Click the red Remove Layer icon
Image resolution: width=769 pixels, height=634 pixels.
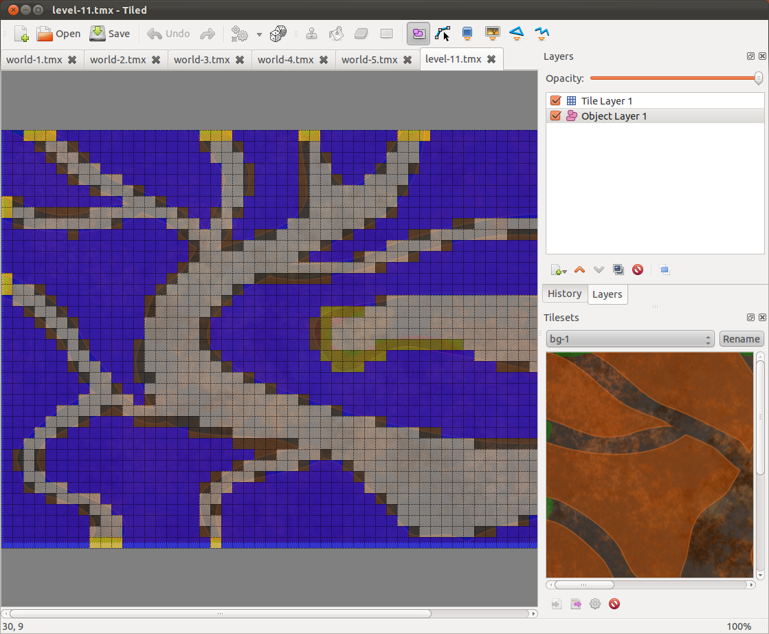[x=638, y=270]
